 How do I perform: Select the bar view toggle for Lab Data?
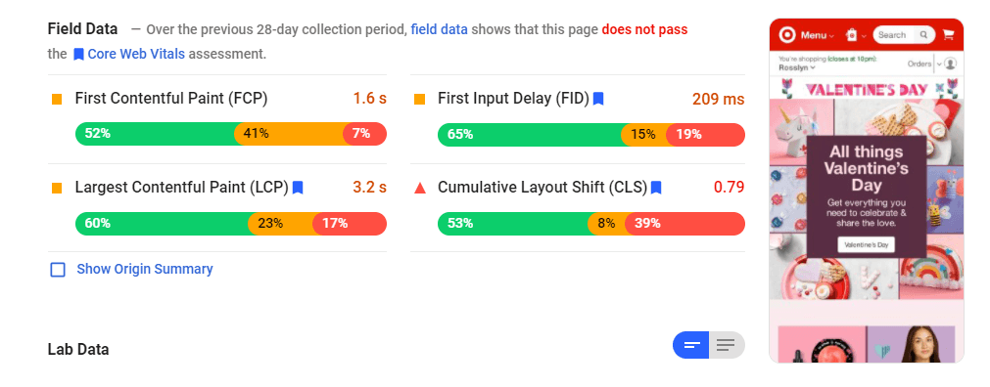tap(691, 345)
